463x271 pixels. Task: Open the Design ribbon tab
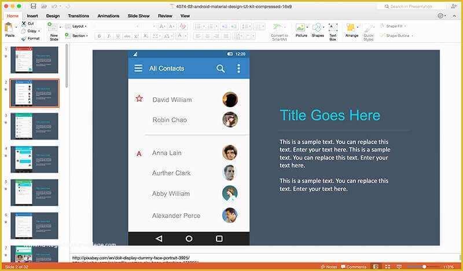[53, 16]
